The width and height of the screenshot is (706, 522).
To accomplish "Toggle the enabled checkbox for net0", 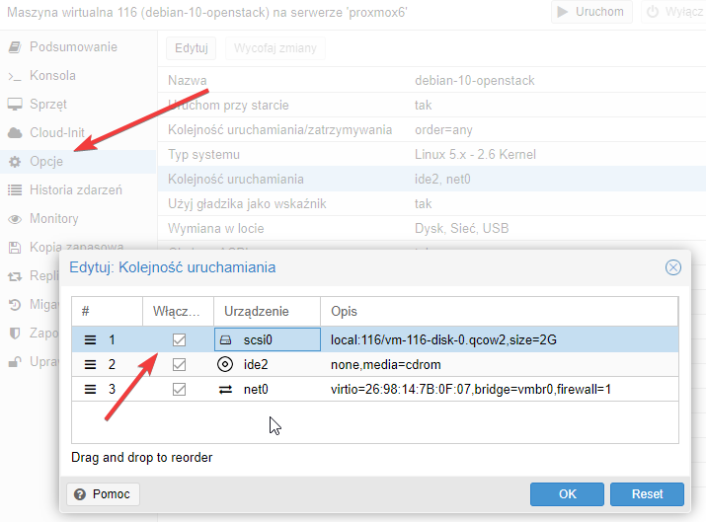I will (x=179, y=390).
